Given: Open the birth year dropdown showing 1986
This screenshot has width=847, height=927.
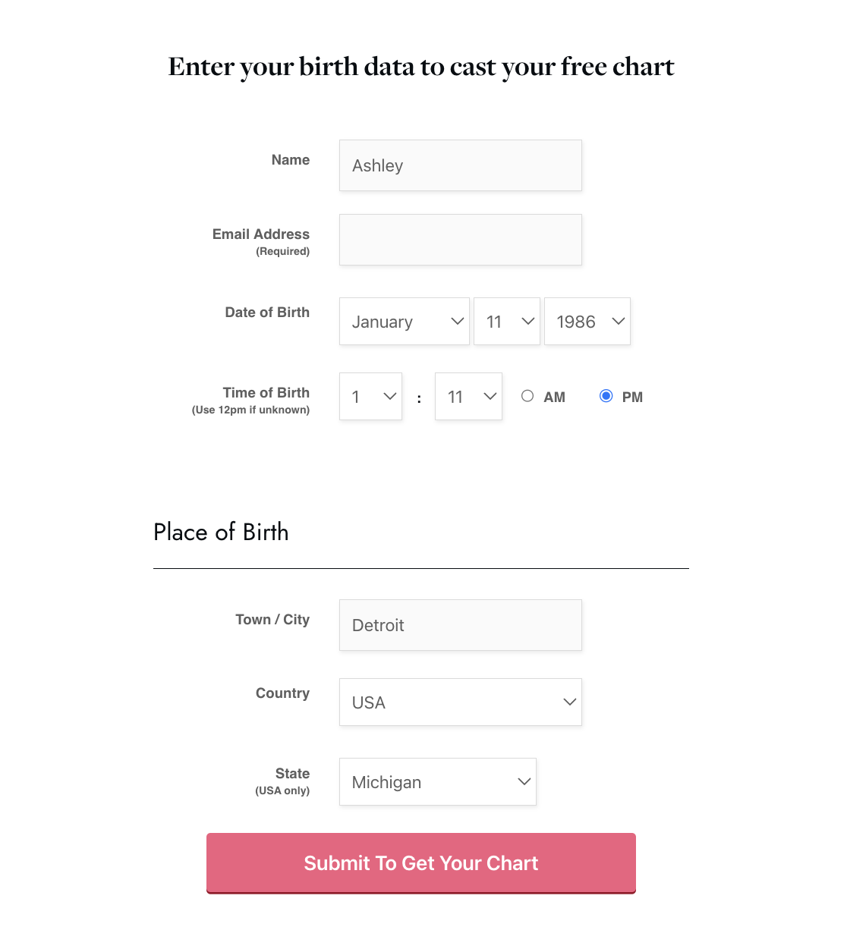Looking at the screenshot, I should point(587,321).
